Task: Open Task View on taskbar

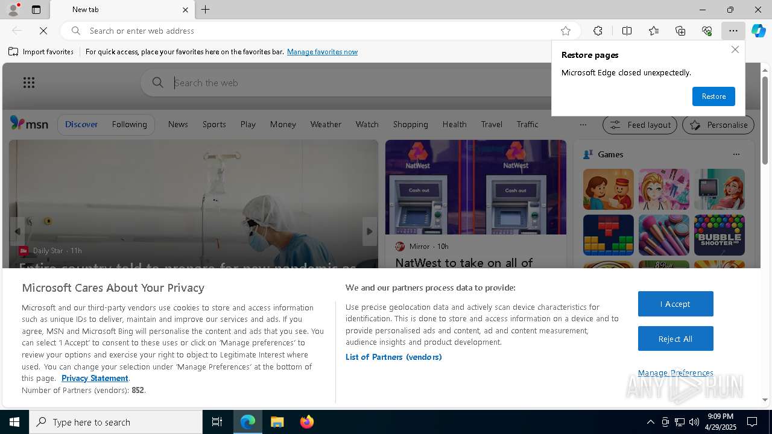Action: 217,422
